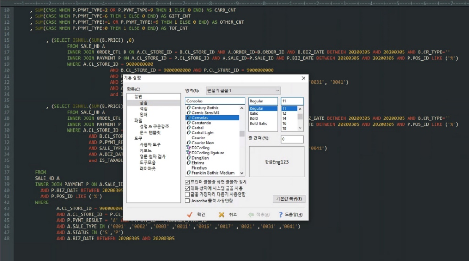Select Courier font in the list
The image size is (469, 261).
[198, 138]
